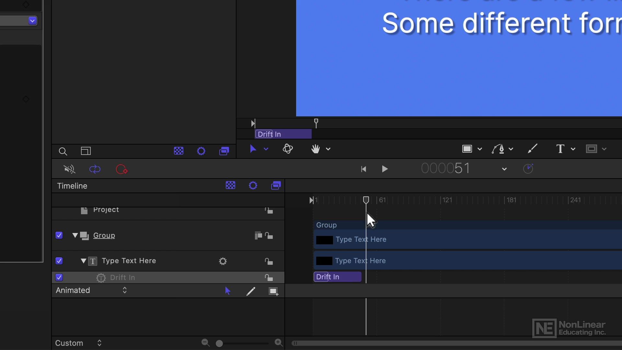
Task: Select the Pan hand tool
Action: point(315,149)
